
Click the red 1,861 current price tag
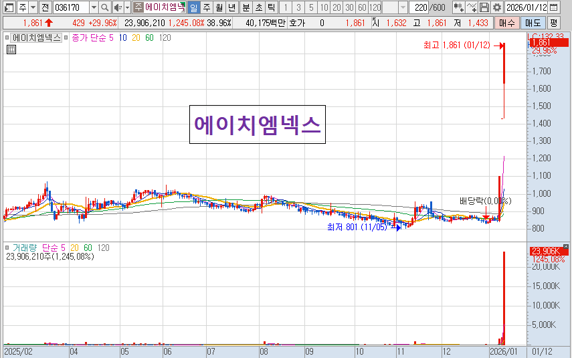click(x=549, y=42)
